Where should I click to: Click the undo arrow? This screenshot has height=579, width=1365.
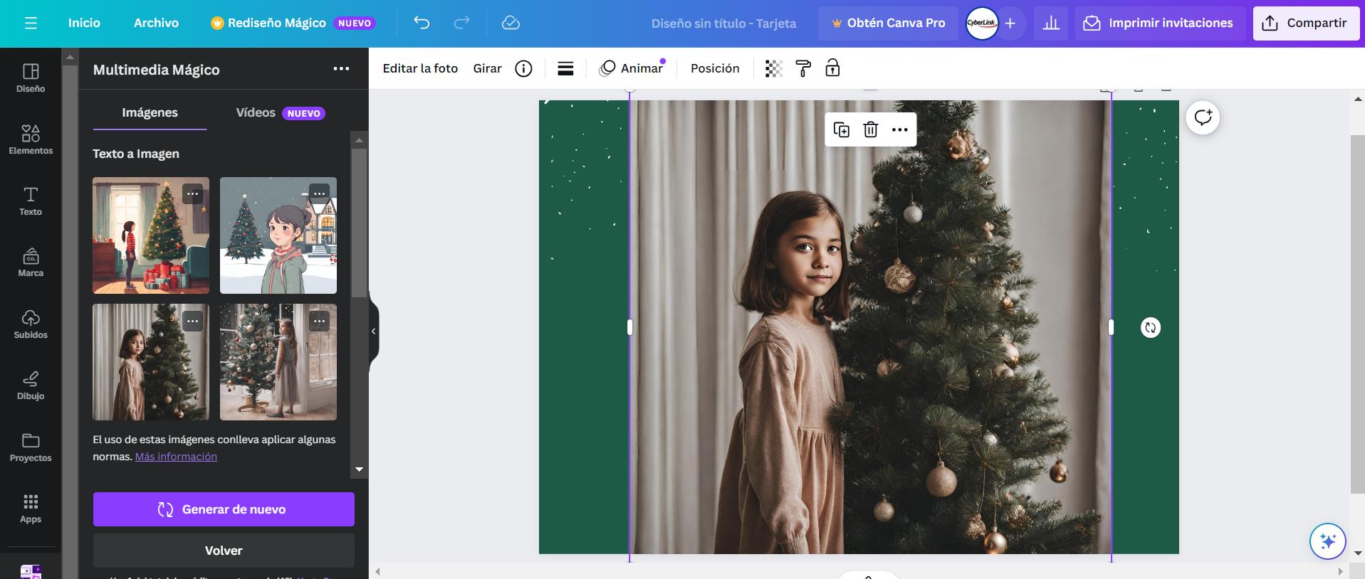click(422, 23)
